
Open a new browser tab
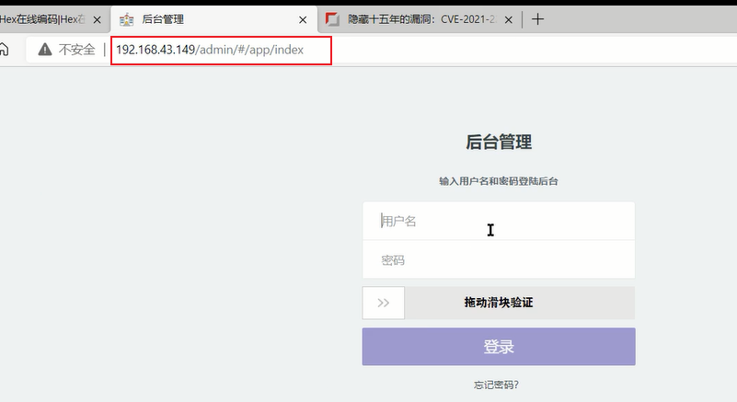[x=537, y=19]
